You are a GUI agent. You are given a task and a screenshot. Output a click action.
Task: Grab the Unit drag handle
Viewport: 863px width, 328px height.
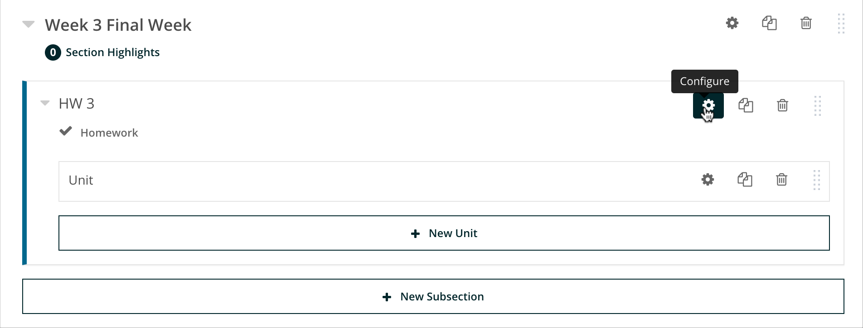click(x=816, y=180)
